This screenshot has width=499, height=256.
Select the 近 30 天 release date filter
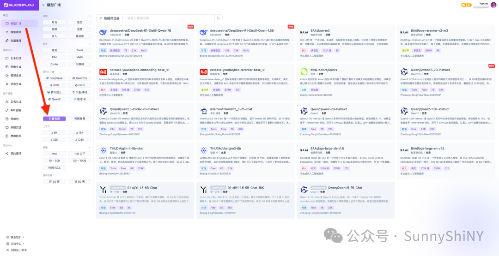pos(55,182)
